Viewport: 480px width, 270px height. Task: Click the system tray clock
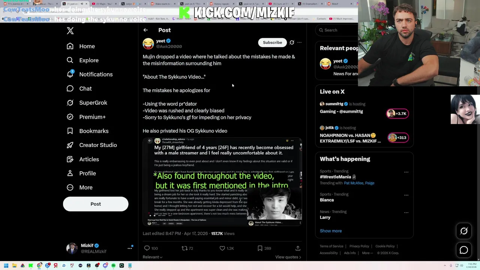tap(472, 266)
